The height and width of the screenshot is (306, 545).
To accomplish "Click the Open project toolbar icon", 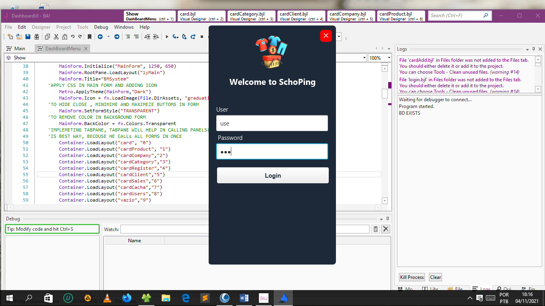I will coord(19,37).
